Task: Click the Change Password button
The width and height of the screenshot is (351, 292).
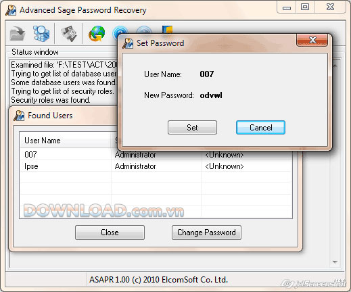Action: pyautogui.click(x=206, y=233)
